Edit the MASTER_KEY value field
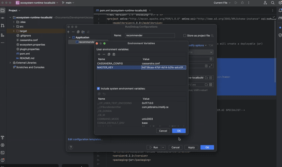 (x=164, y=67)
